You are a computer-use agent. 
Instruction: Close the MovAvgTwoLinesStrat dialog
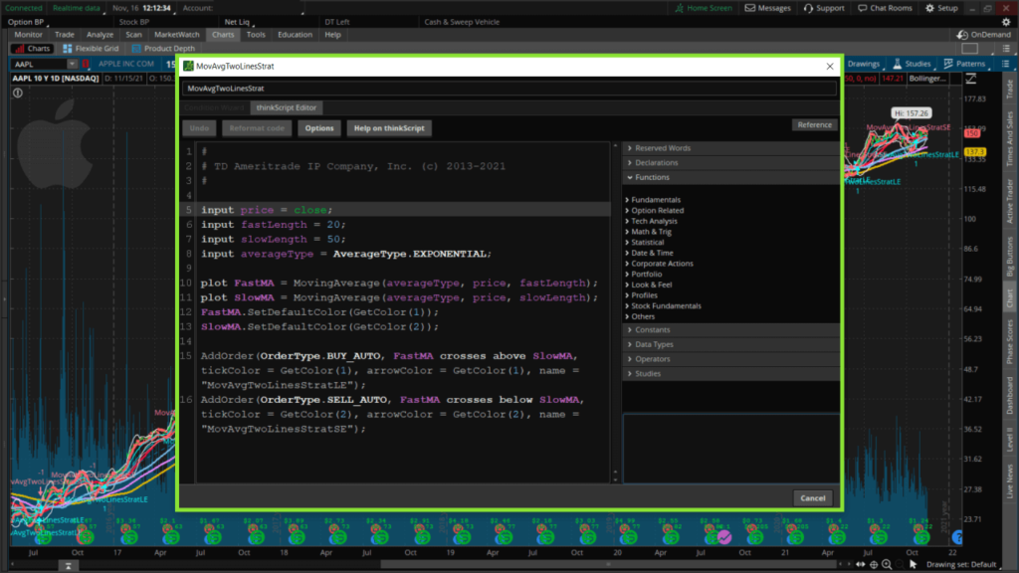coord(830,67)
